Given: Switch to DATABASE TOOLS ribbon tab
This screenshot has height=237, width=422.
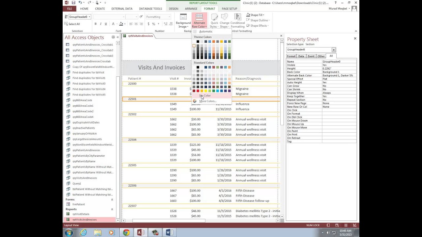Looking at the screenshot, I should [x=150, y=9].
